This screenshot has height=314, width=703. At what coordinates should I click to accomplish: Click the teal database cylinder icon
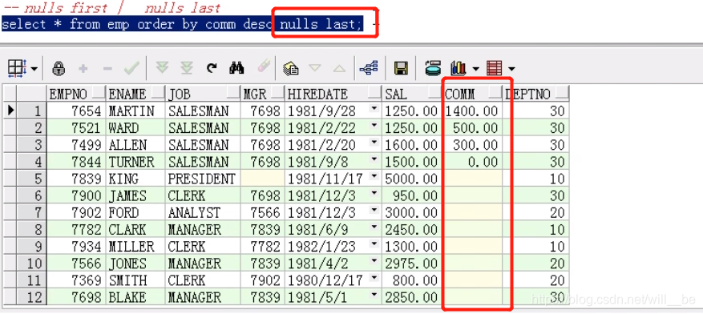(x=433, y=68)
